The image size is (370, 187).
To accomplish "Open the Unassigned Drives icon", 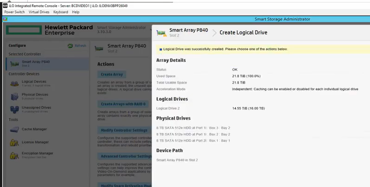I will tap(15, 110).
